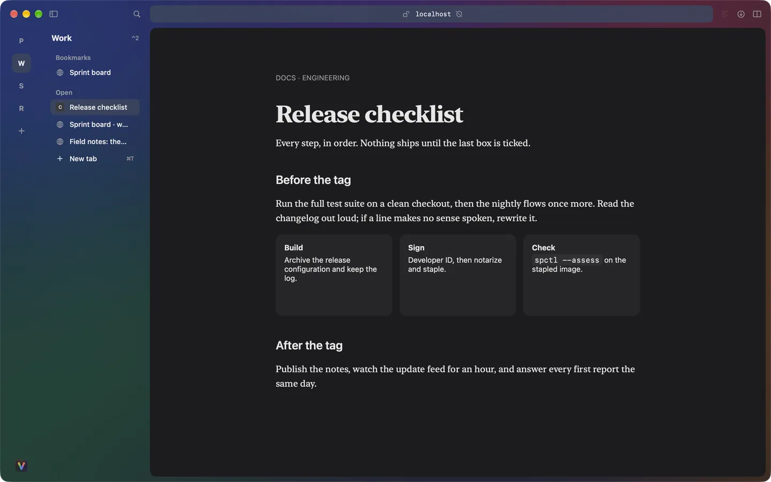Screen dimensions: 771x482
Task: Click the ⌘T shortcut hint
Action: click(x=130, y=159)
